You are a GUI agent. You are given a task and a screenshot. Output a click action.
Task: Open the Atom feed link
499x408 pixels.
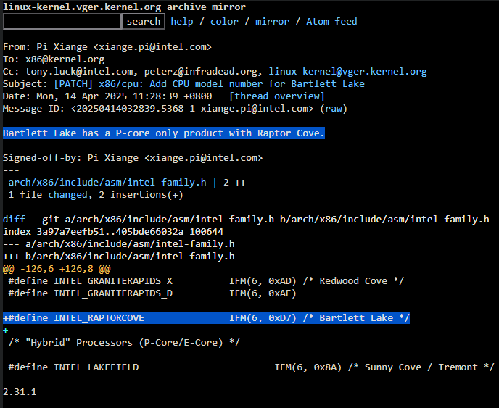(x=331, y=22)
